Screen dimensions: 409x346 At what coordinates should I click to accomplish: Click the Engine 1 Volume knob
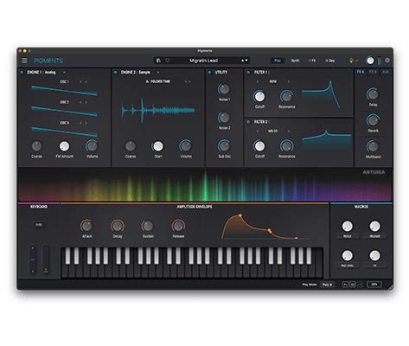click(x=92, y=146)
